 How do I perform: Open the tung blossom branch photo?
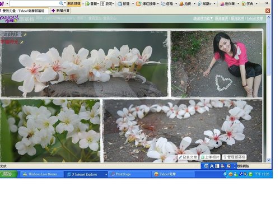(x=84, y=64)
